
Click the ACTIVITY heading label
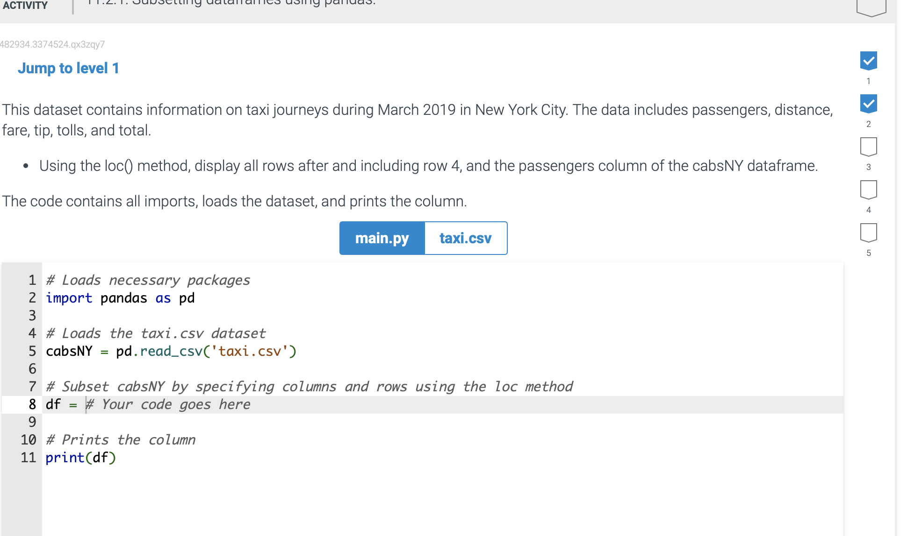(24, 6)
